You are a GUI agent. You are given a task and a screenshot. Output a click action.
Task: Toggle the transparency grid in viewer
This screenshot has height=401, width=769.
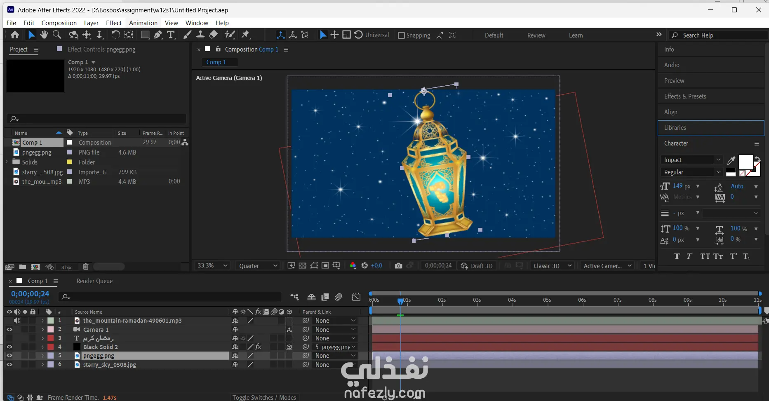click(303, 266)
